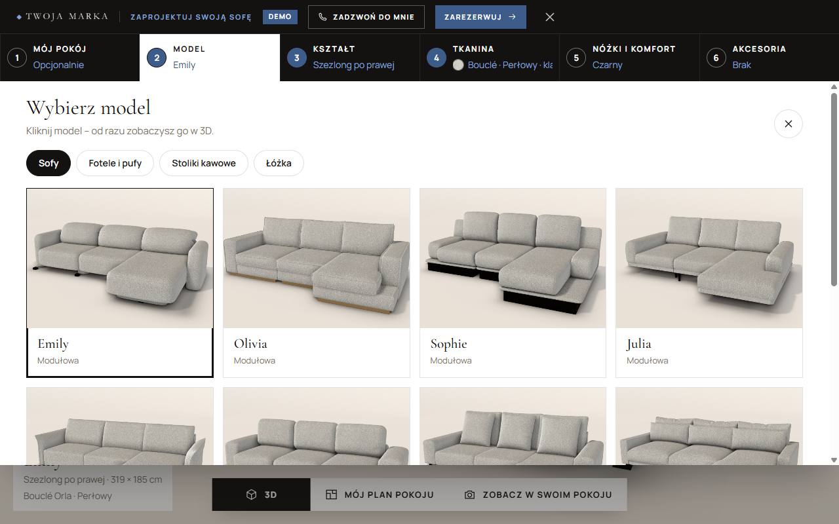Click the Zadzwoń do mnie button
Screen dimensions: 839x524
(x=366, y=17)
